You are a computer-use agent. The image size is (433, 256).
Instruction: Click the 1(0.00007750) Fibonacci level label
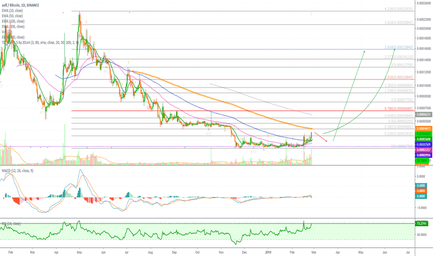(402, 100)
